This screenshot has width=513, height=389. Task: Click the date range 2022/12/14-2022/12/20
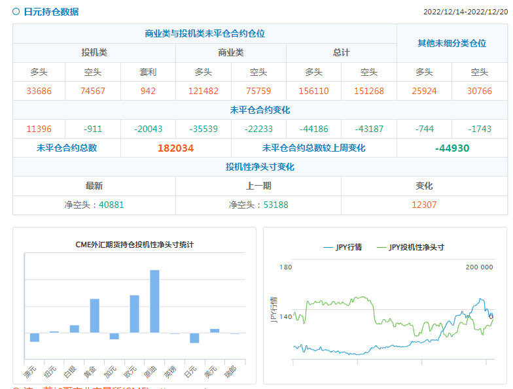coord(465,12)
